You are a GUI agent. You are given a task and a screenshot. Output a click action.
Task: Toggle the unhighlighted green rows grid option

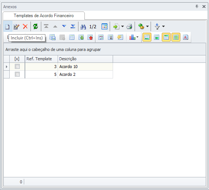(157, 37)
